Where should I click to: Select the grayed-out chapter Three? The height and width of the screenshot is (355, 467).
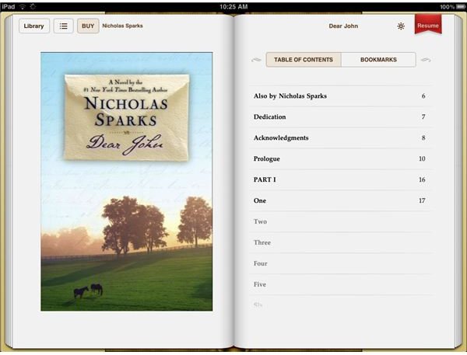(x=340, y=242)
